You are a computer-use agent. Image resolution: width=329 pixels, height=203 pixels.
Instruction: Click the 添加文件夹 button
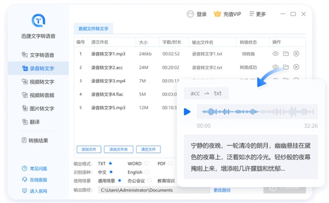pyautogui.click(x=118, y=149)
